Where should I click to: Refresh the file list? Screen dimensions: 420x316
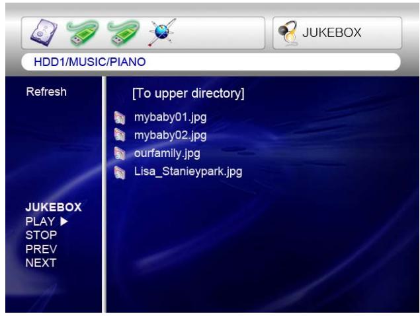tap(46, 92)
